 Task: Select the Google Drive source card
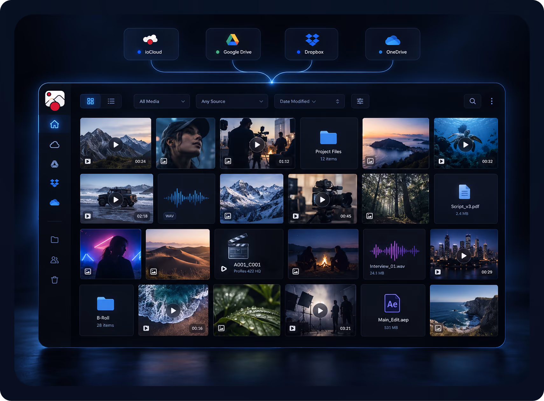click(x=233, y=44)
